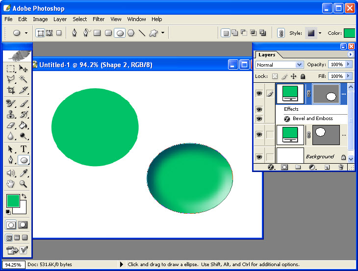Select the Crop tool
This screenshot has width=358, height=271.
point(11,90)
